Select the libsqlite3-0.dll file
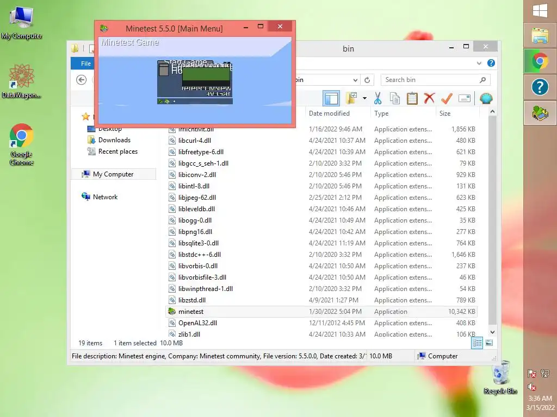This screenshot has height=417, width=557. [199, 243]
